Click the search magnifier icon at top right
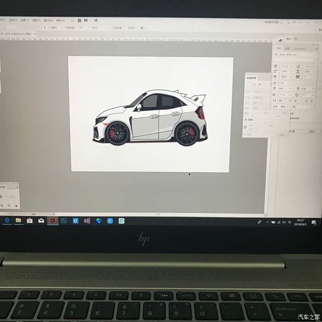Screen dimensions: 322x322 [289, 23]
